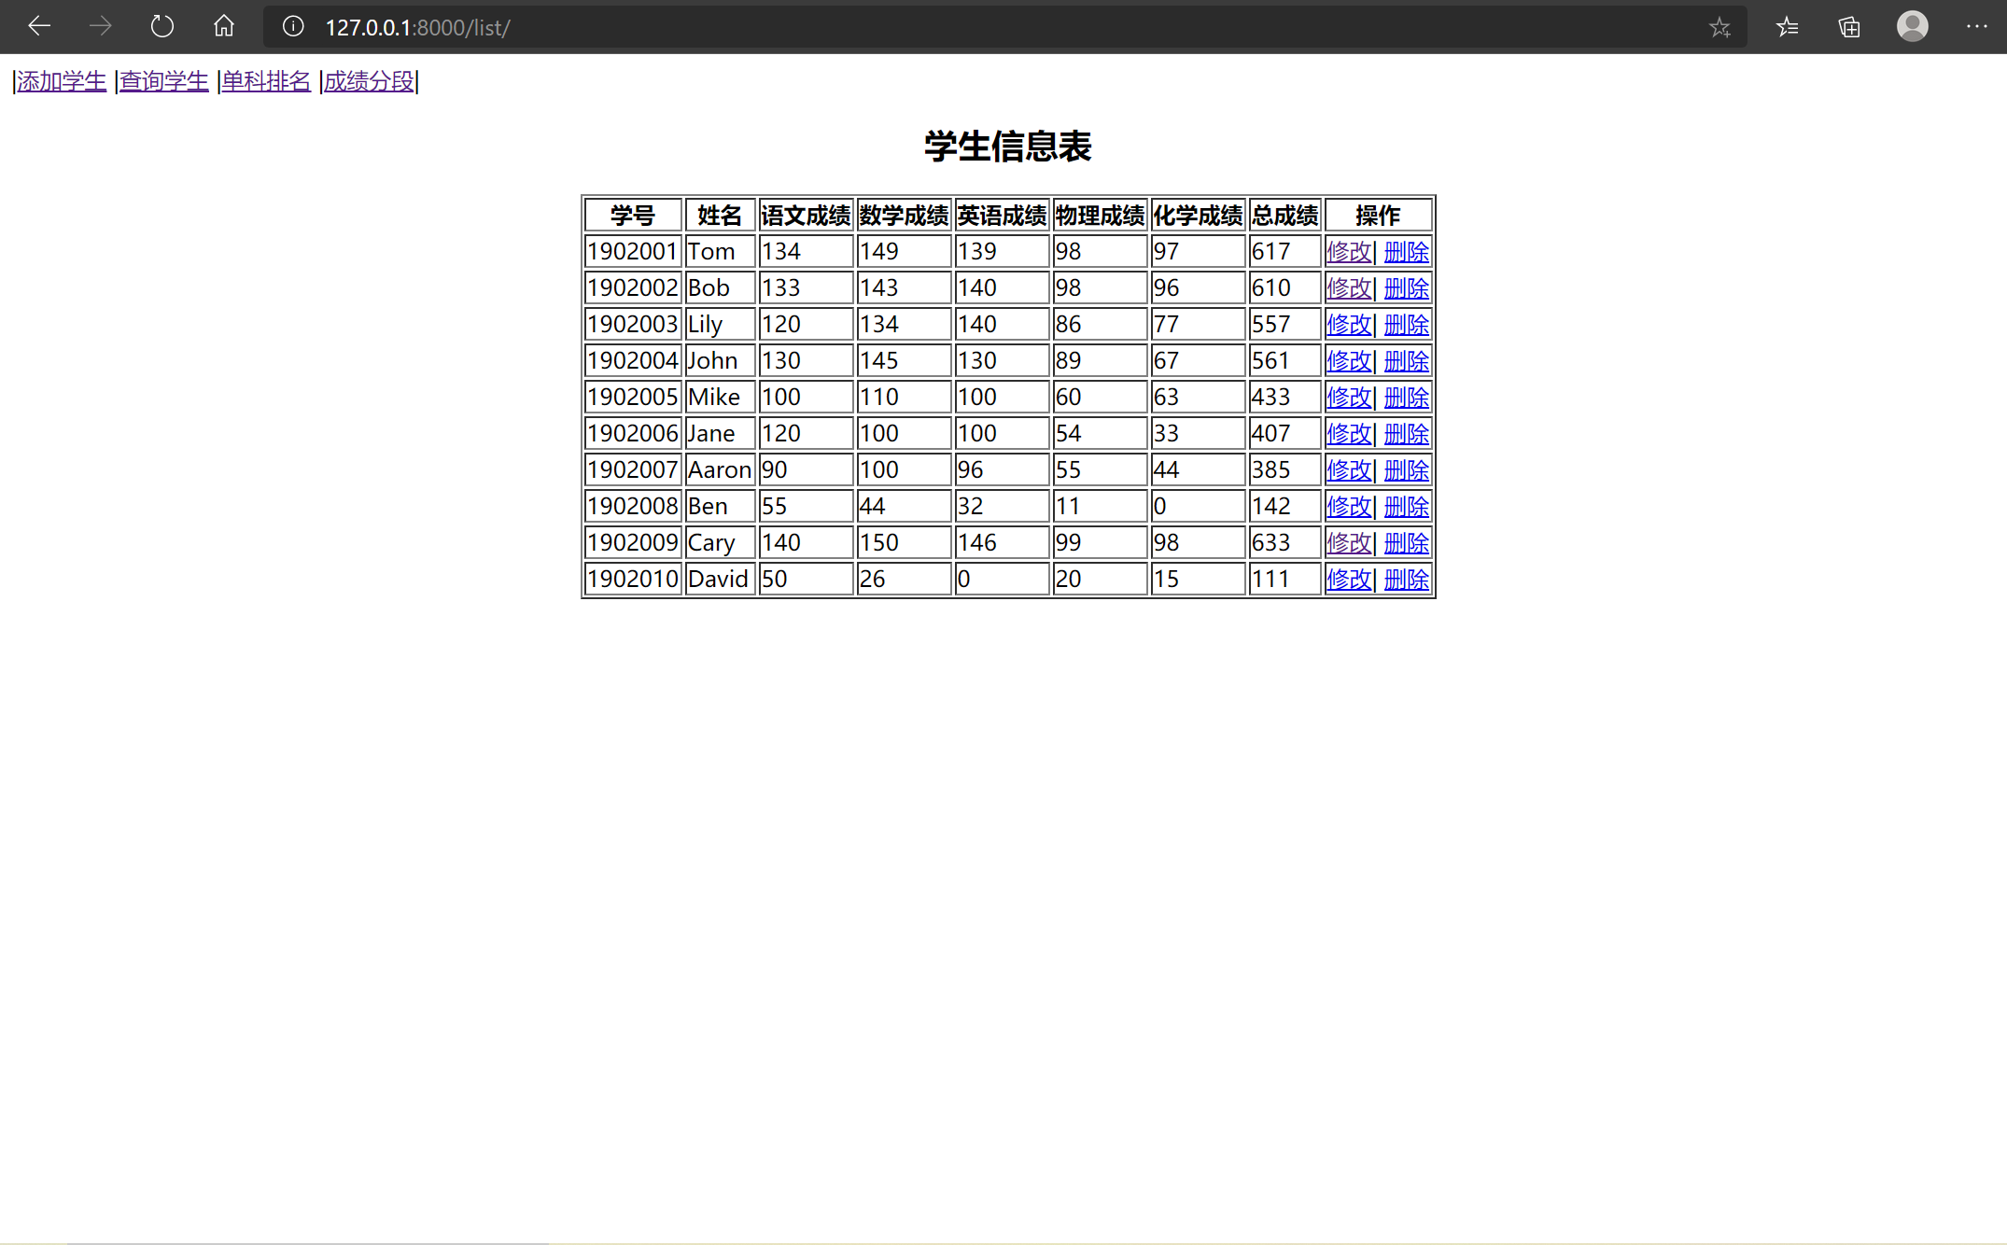Screen dimensions: 2007x1245
Task: Open the 查询学生 link
Action: click(163, 81)
